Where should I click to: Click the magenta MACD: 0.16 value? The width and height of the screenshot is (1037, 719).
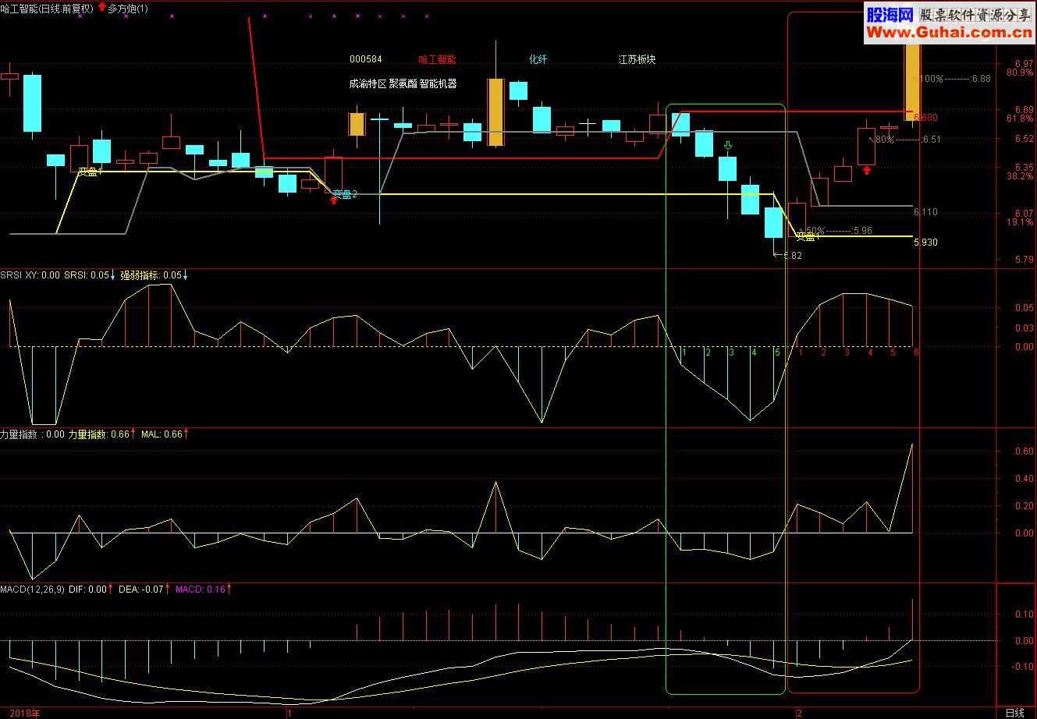click(x=201, y=590)
